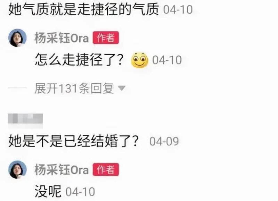Click 作者 badge above "怎么走捷径了" reply
The image size is (278, 201).
(106, 37)
